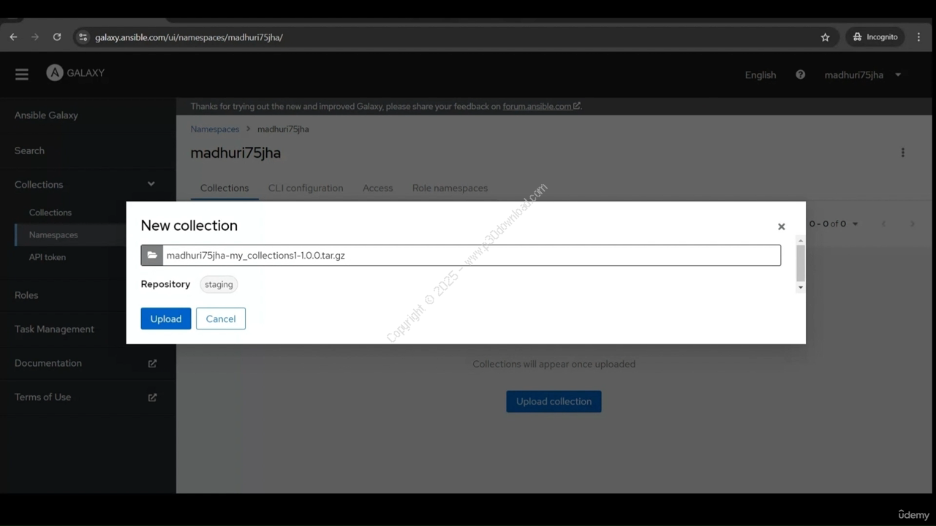Click the staging repository label
This screenshot has width=936, height=526.
tap(219, 285)
